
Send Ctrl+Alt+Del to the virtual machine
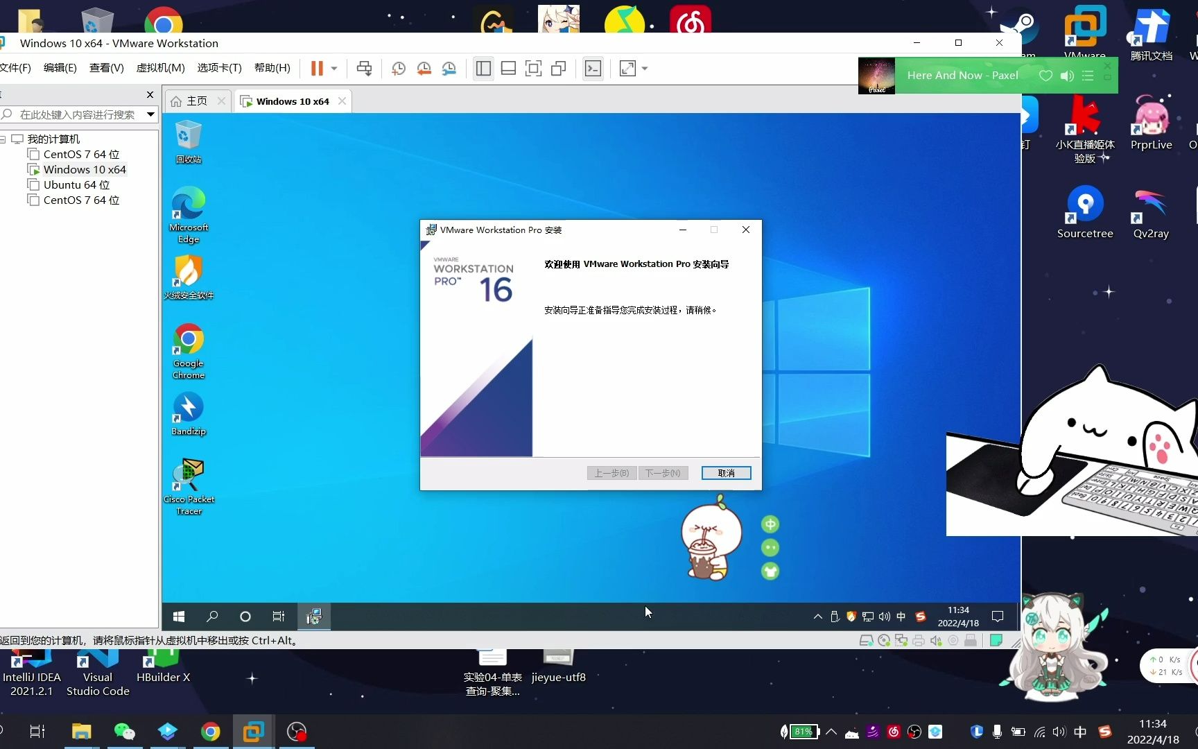(364, 68)
